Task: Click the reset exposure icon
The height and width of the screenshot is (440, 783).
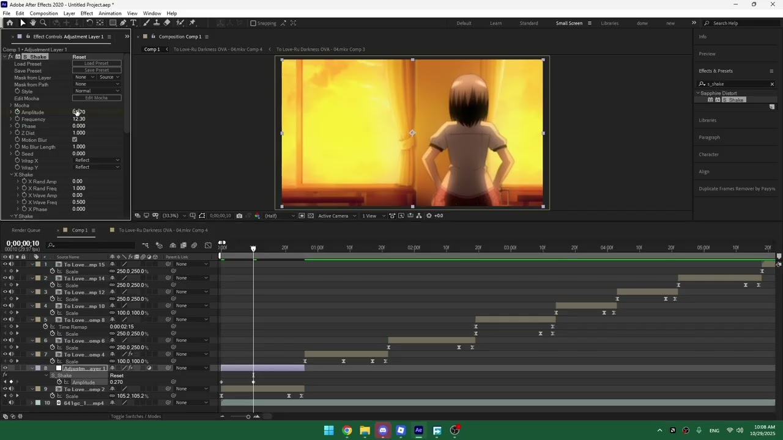Action: [429, 216]
